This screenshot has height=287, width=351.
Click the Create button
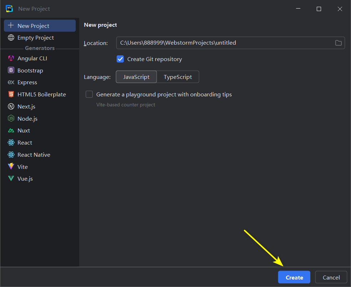click(294, 277)
